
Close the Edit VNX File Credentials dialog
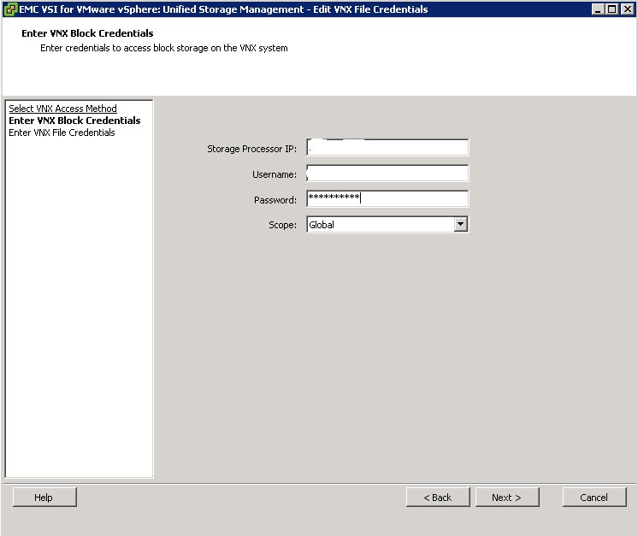tap(627, 9)
